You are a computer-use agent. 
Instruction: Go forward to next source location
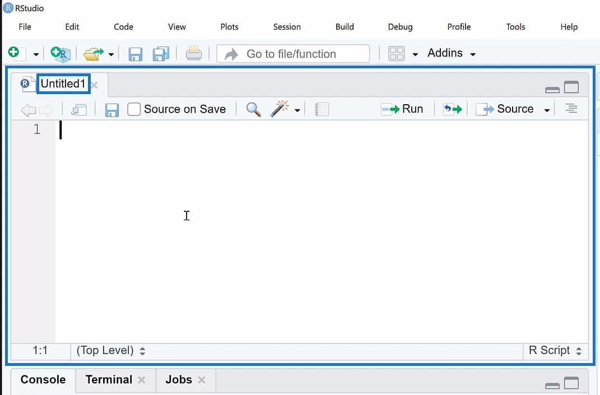[46, 110]
